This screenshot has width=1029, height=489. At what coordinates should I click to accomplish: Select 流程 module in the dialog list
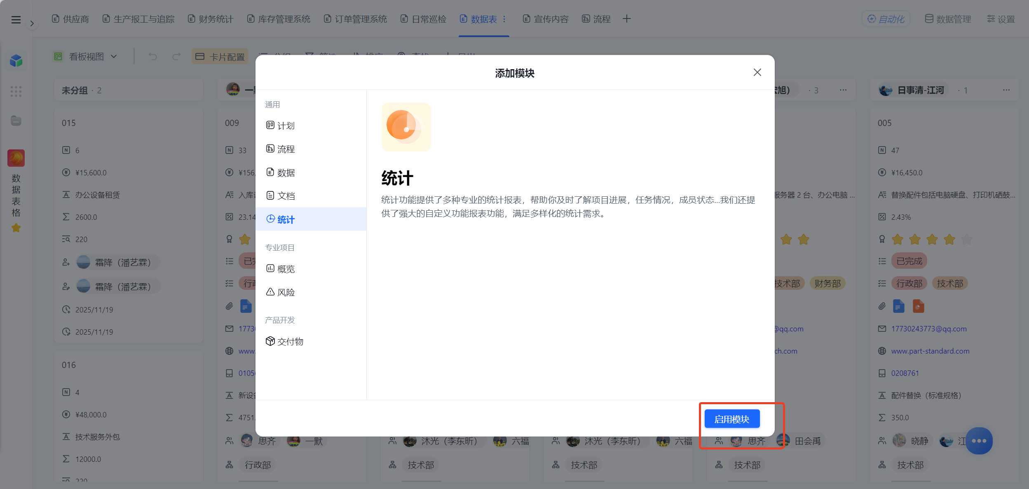[x=311, y=149]
